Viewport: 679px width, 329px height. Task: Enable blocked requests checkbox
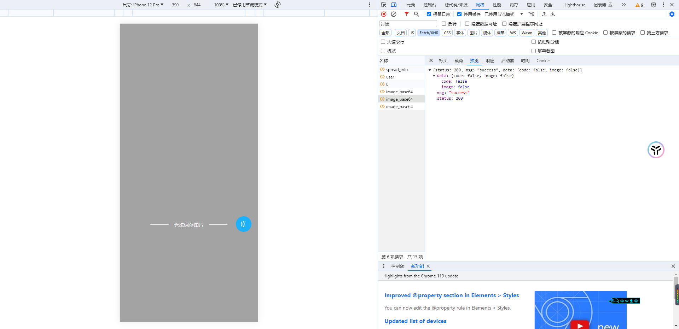[605, 33]
